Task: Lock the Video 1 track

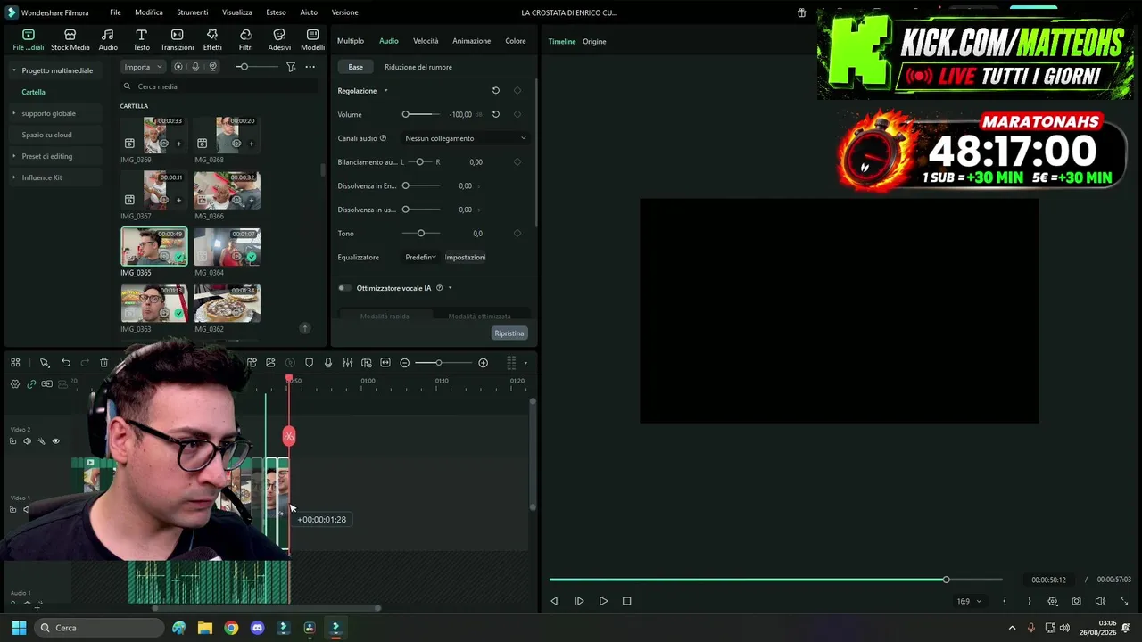Action: coord(12,510)
